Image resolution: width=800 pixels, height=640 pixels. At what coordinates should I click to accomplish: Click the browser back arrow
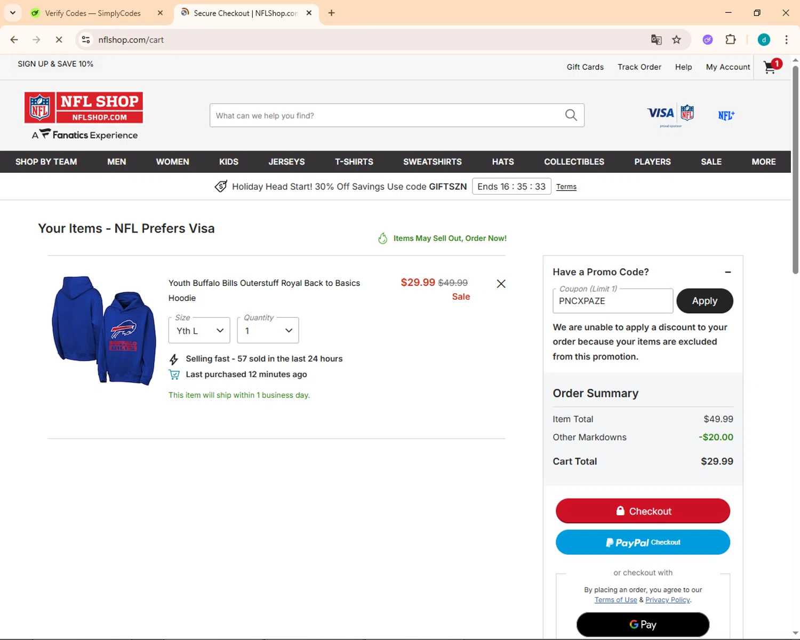pos(14,39)
